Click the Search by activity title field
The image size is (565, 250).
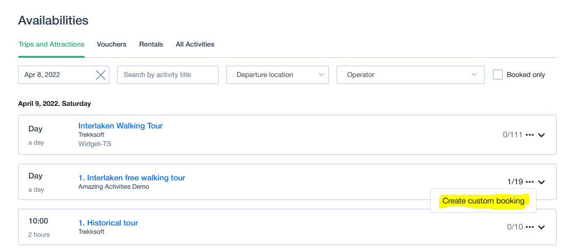pos(168,75)
